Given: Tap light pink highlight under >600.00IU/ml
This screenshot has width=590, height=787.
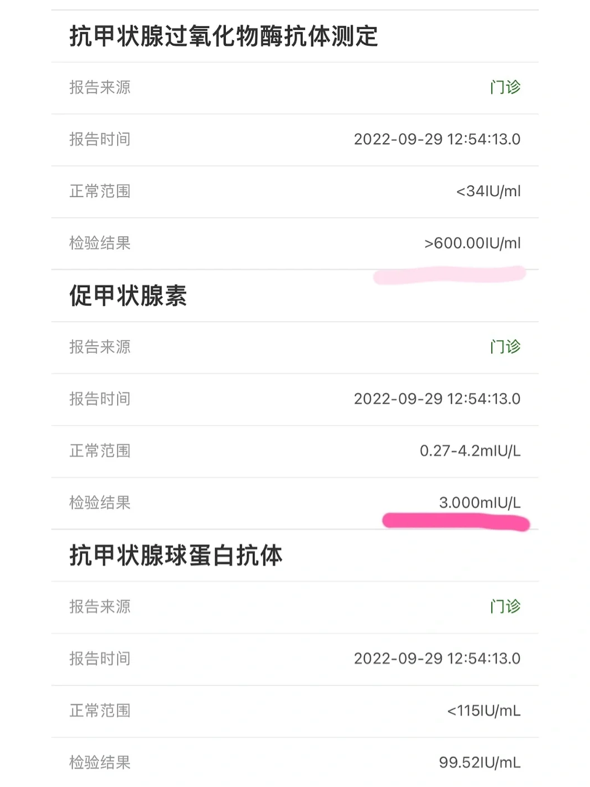Looking at the screenshot, I should [449, 275].
